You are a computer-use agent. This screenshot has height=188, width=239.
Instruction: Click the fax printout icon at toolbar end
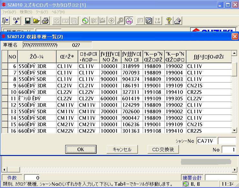pos(178,20)
